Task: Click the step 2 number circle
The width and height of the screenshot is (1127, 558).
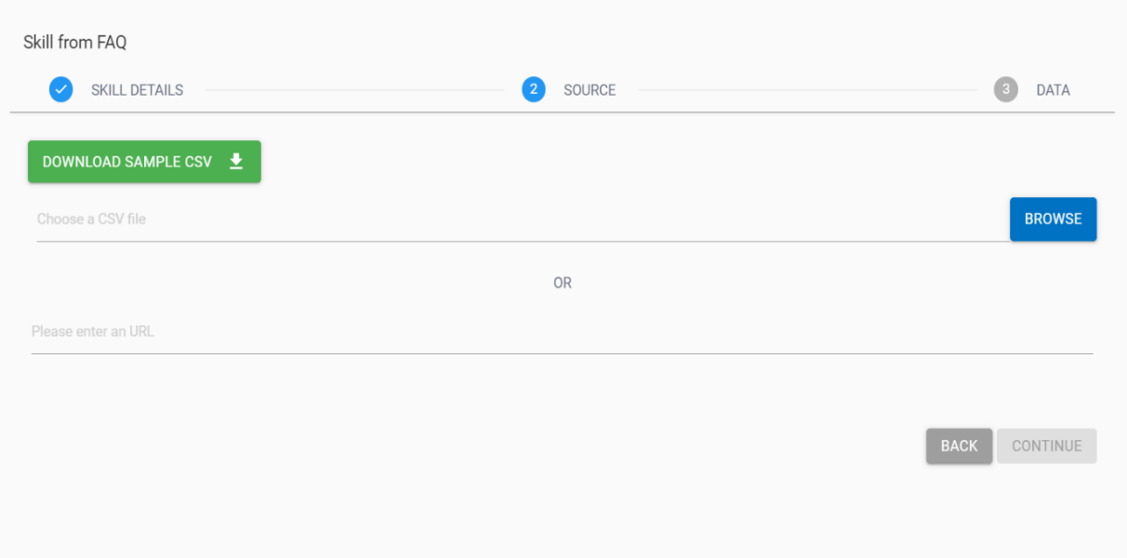Action: pos(534,90)
